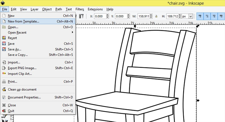Click the Export PNG Image icon
The width and height of the screenshot is (225, 122).
[4, 68]
